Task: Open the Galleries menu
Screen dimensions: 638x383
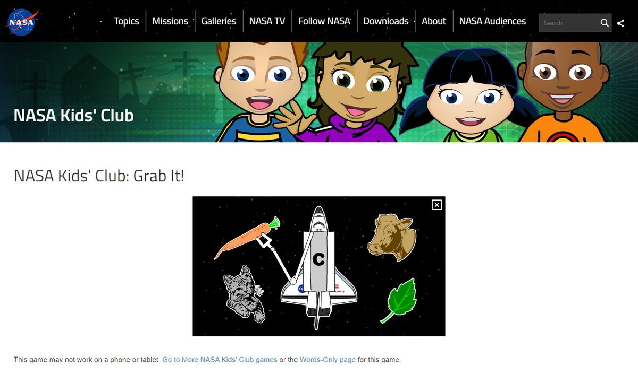Action: point(219,21)
